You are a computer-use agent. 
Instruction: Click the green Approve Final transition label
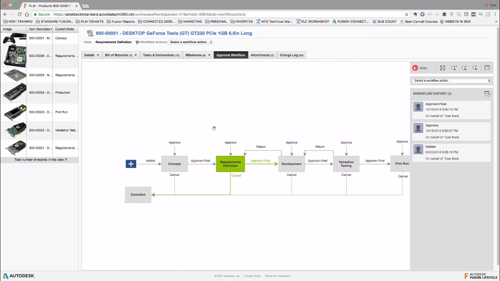click(x=260, y=161)
